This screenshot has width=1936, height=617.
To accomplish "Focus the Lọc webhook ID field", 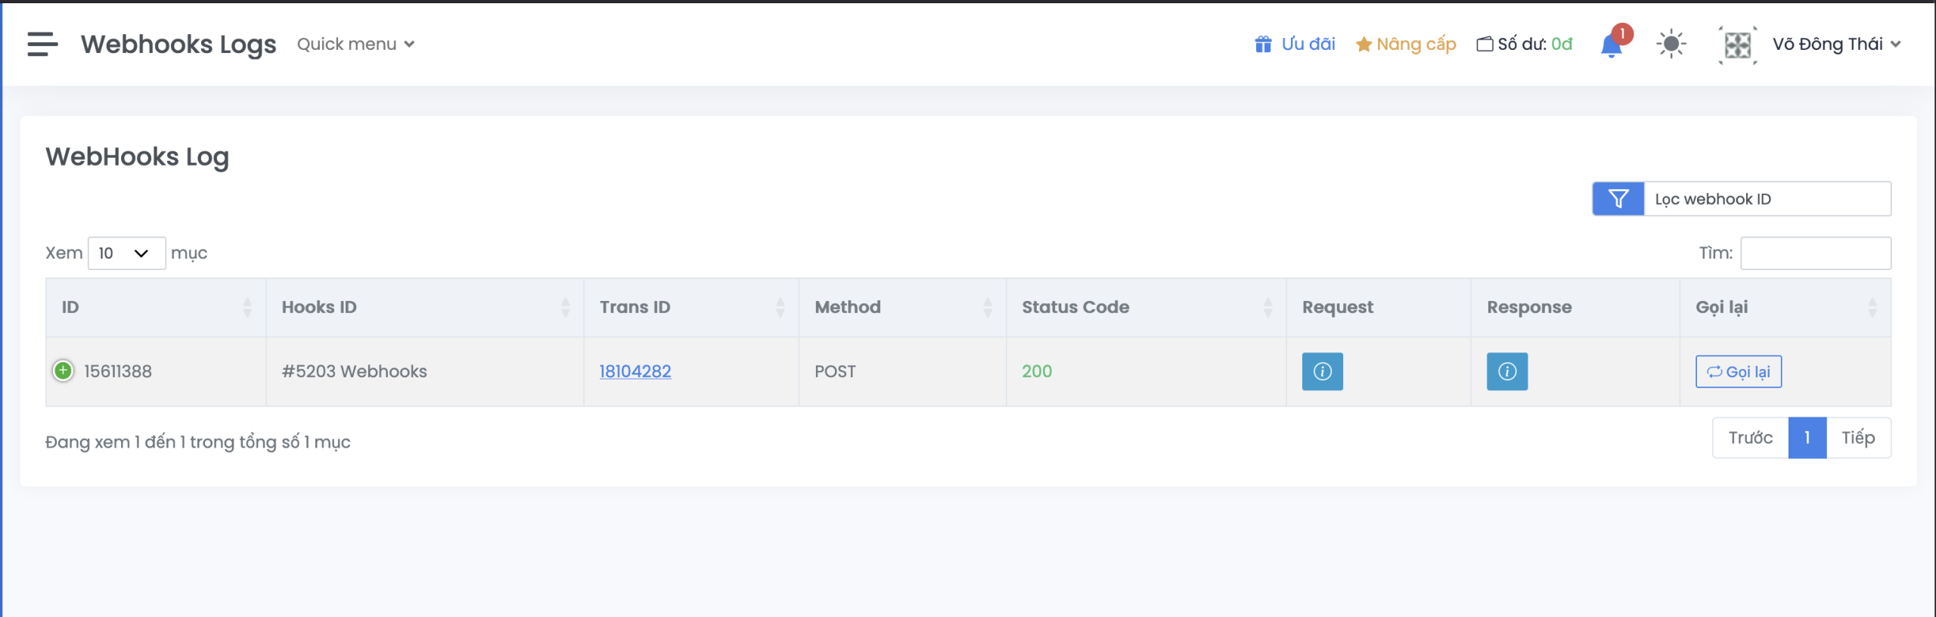I will click(1767, 199).
